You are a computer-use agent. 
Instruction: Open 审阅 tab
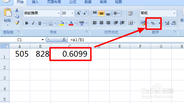click(103, 2)
